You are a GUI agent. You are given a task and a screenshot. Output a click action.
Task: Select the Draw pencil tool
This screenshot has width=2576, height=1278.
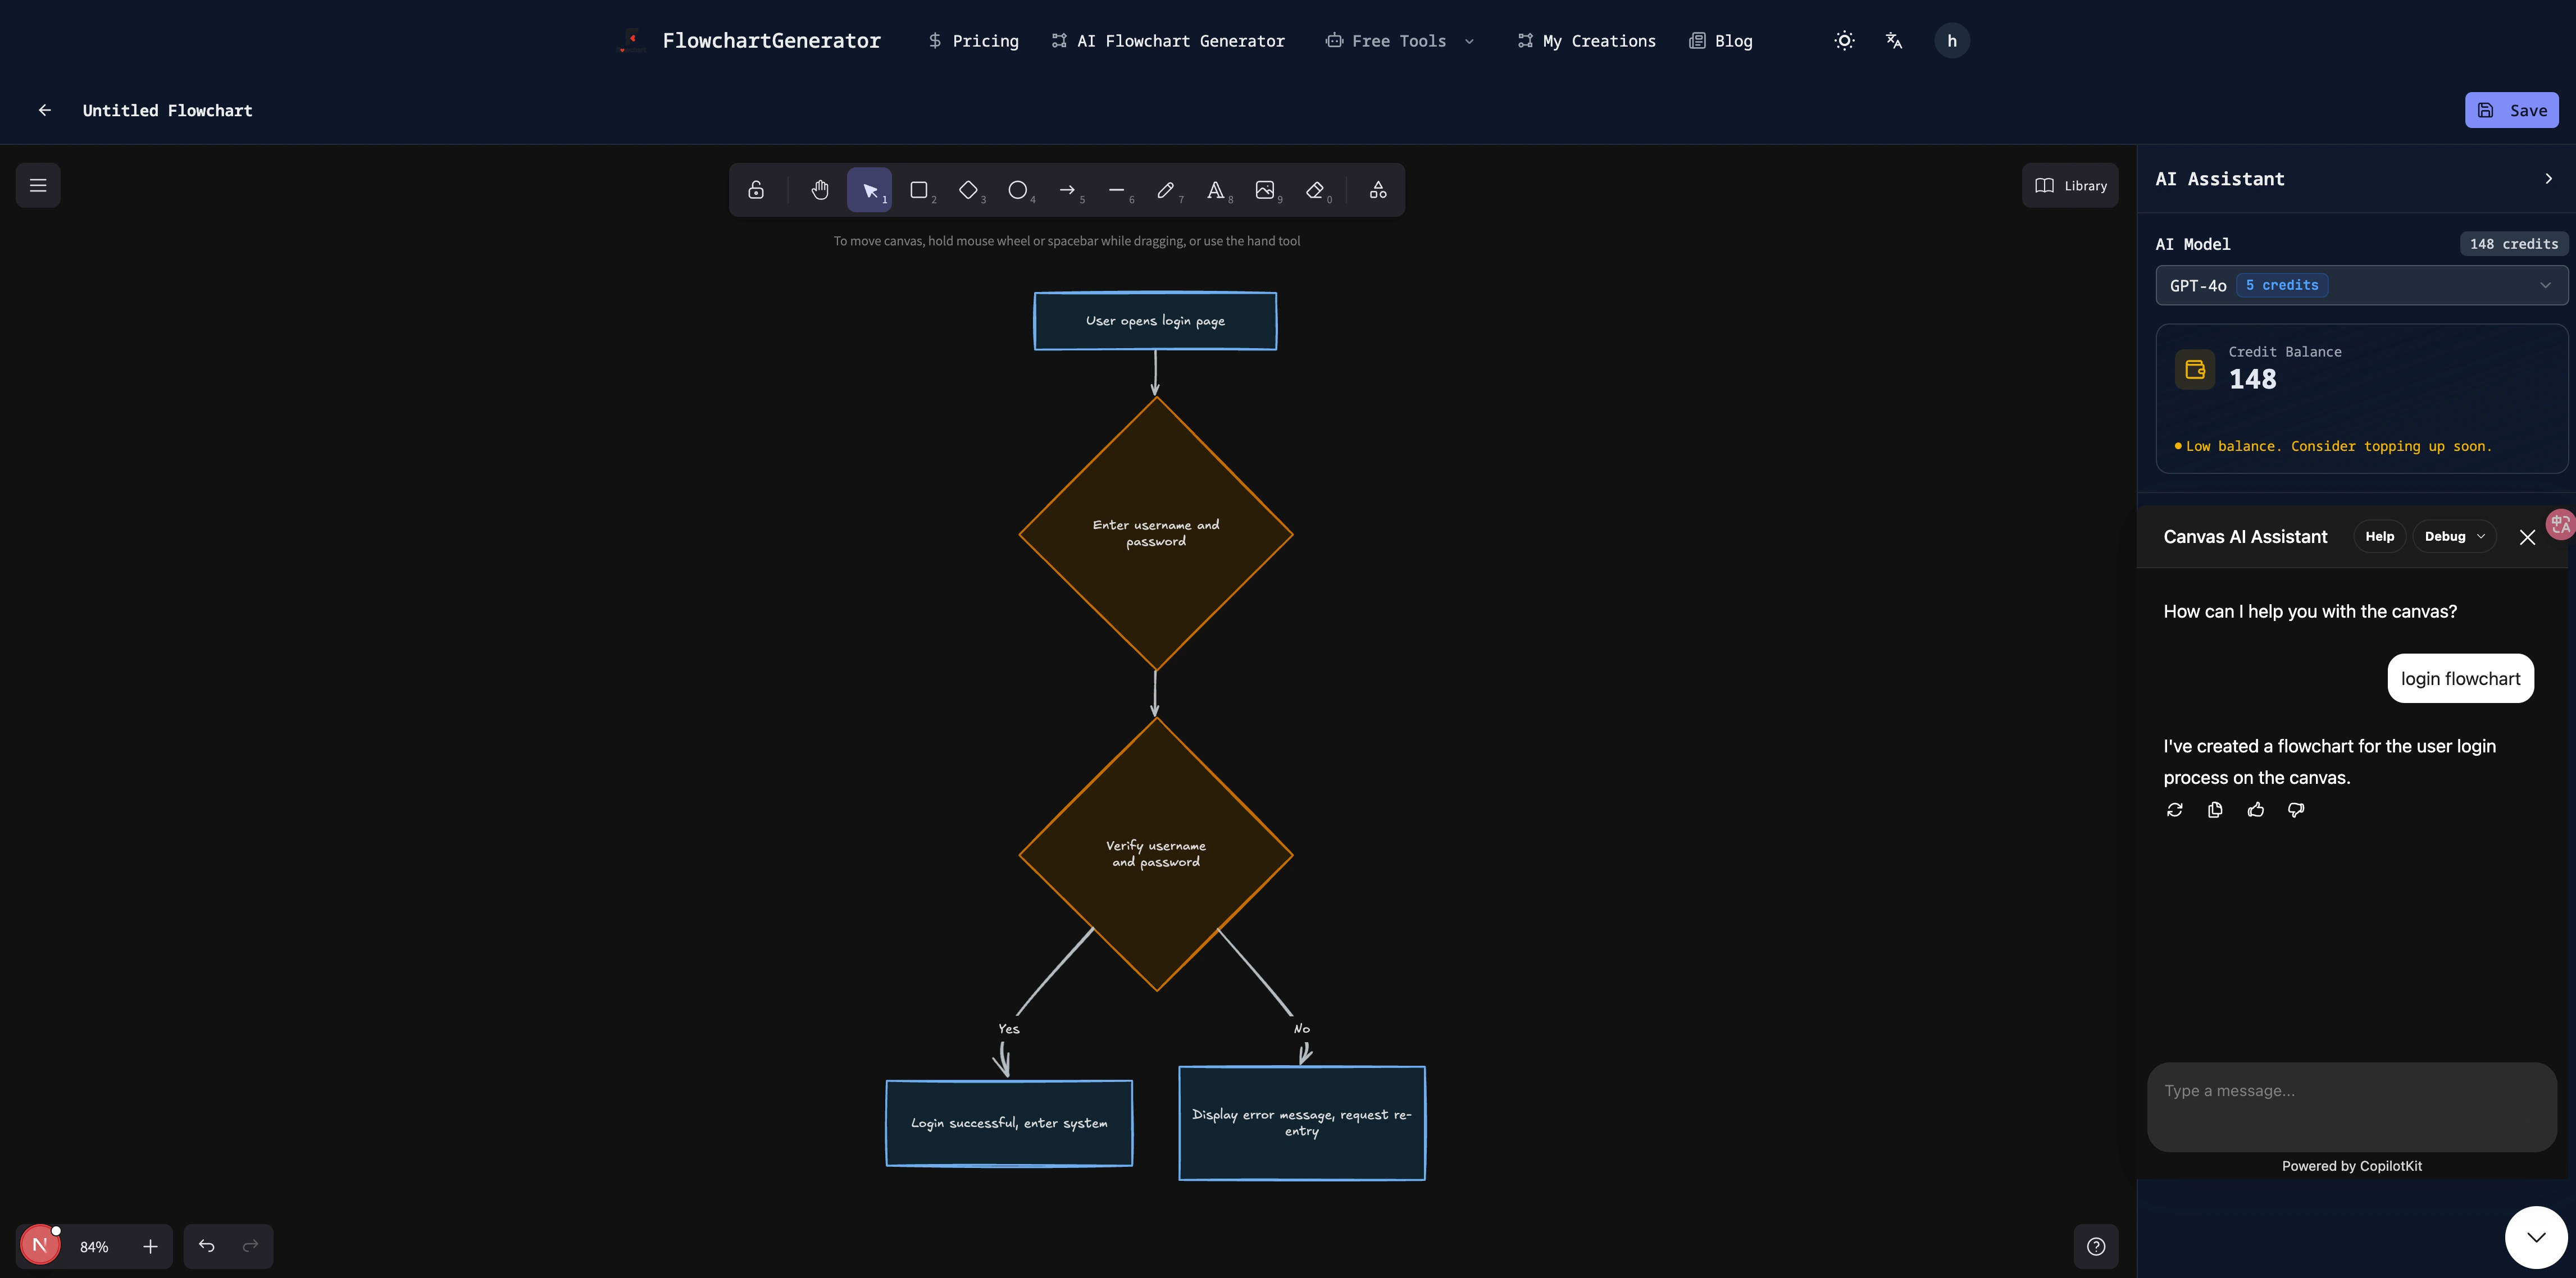(1165, 189)
